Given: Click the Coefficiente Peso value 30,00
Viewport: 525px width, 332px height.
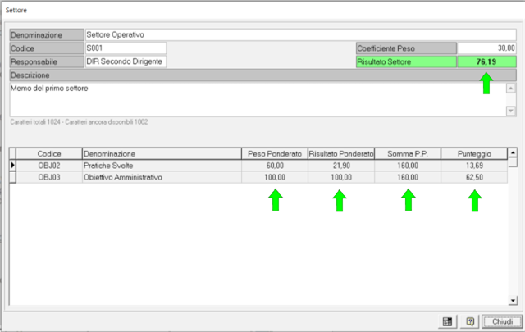Looking at the screenshot, I should pos(486,48).
